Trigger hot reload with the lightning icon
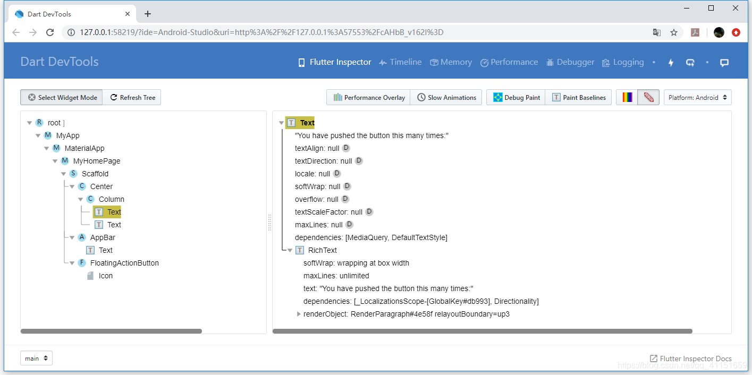The height and width of the screenshot is (375, 752). (x=671, y=62)
